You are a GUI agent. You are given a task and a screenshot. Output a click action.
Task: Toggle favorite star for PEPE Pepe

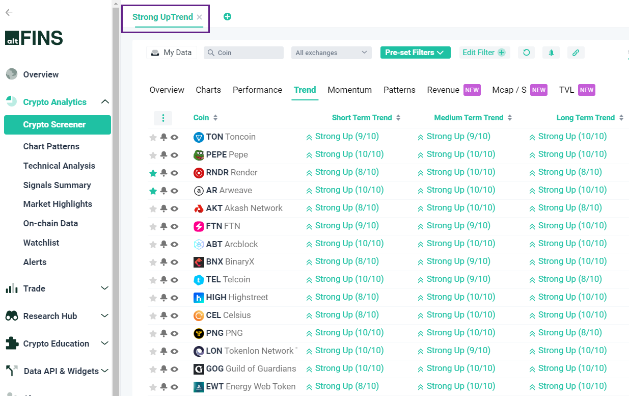click(x=153, y=155)
